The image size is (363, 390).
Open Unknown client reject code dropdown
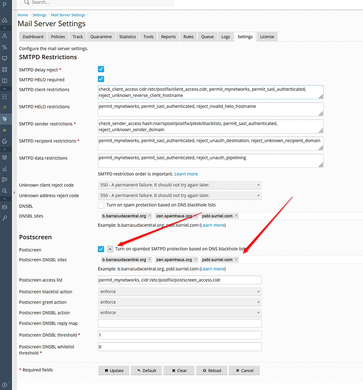point(180,185)
